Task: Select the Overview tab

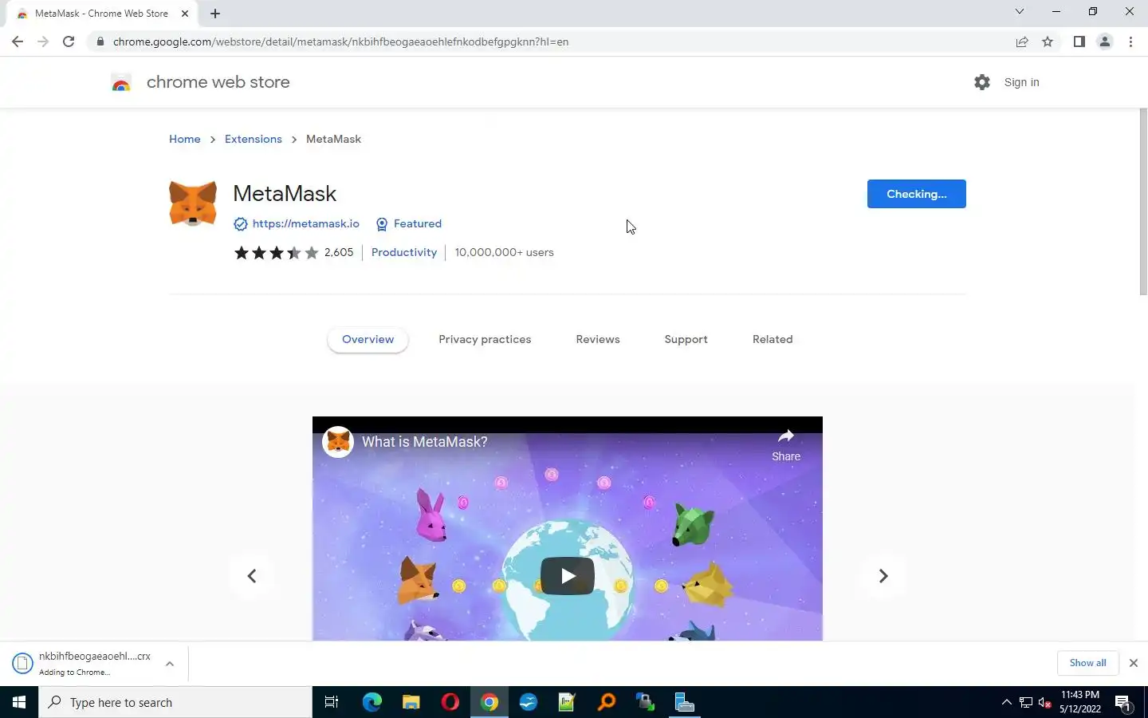Action: (368, 339)
